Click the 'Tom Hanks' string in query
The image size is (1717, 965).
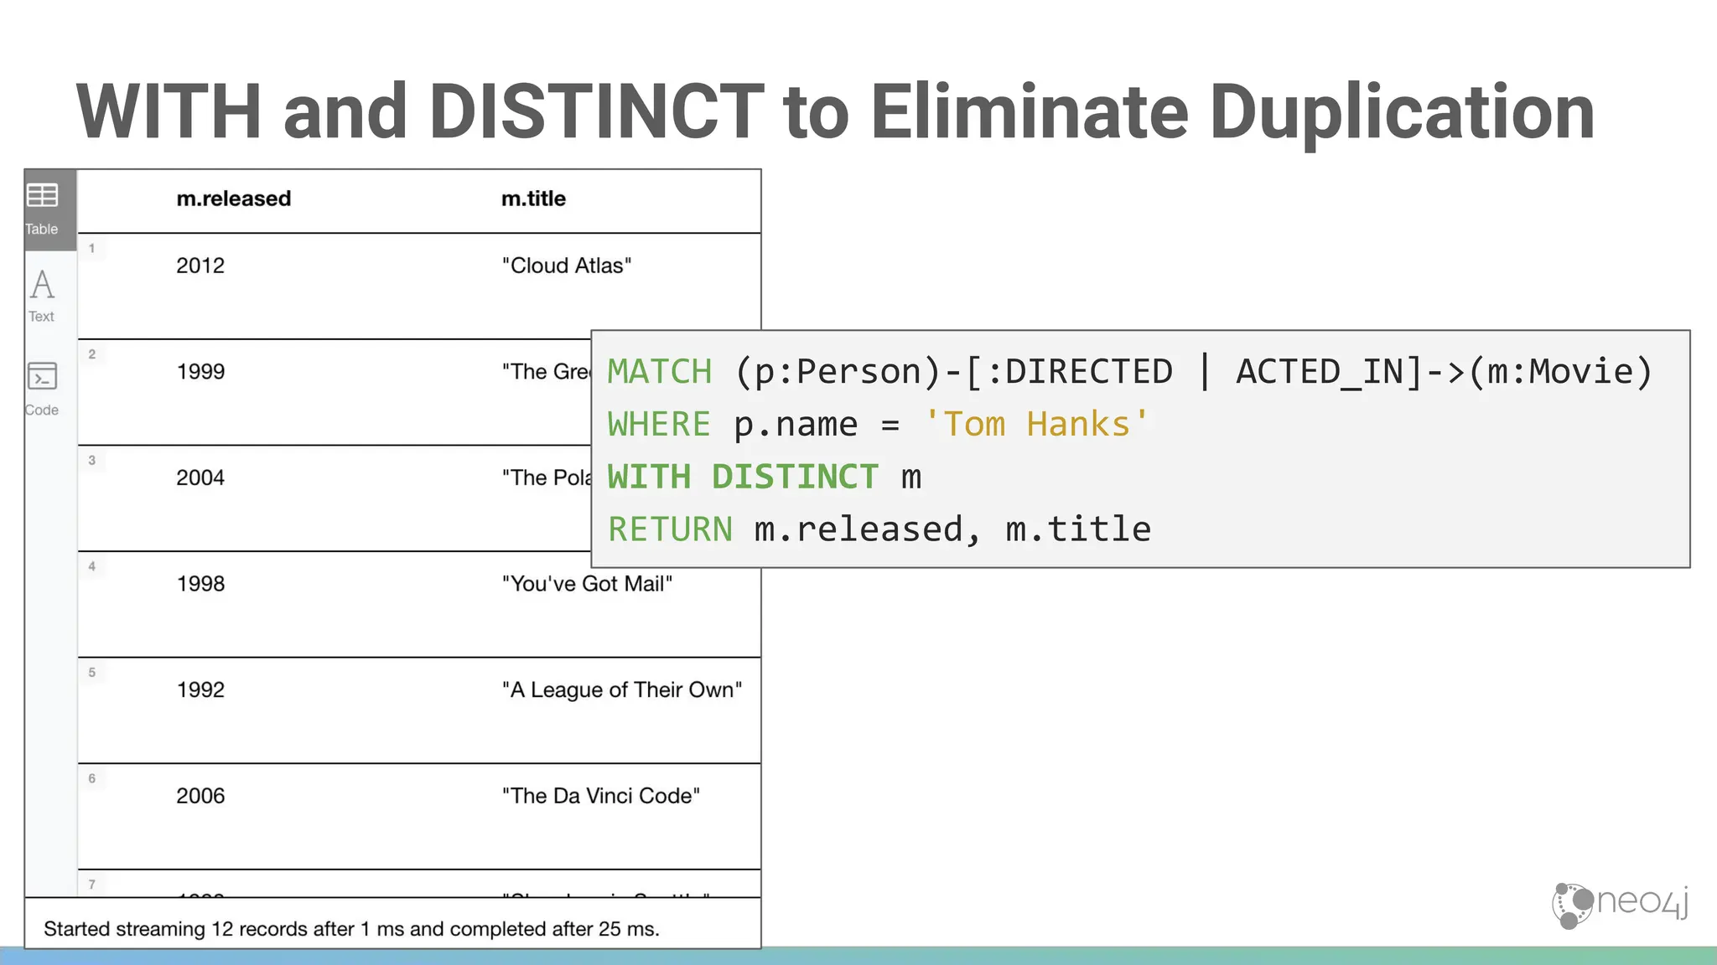tap(1036, 424)
